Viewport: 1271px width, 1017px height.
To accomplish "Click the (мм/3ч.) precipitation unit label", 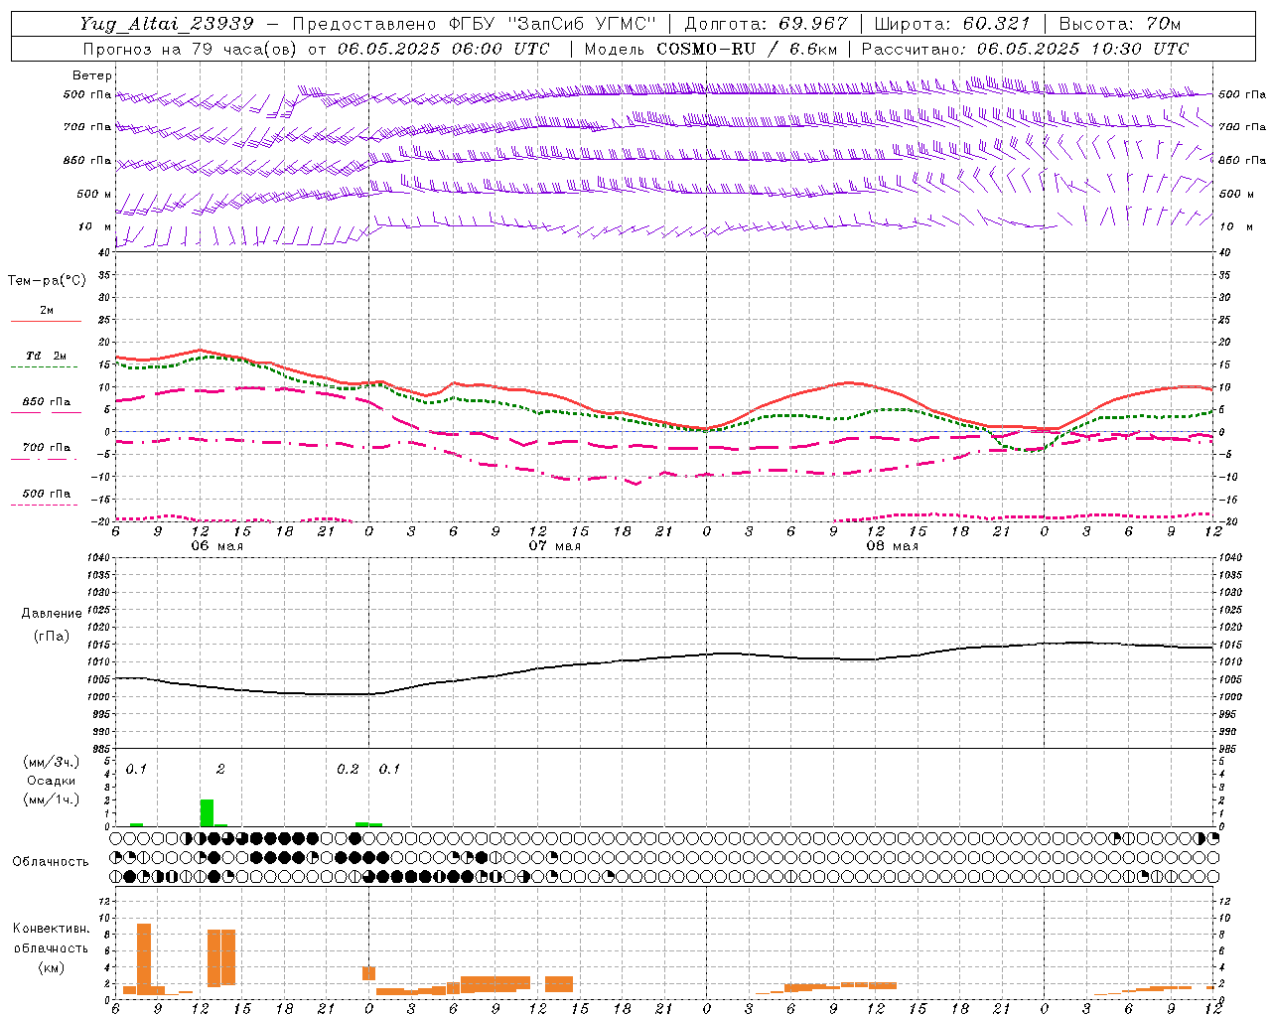I will pos(51,762).
